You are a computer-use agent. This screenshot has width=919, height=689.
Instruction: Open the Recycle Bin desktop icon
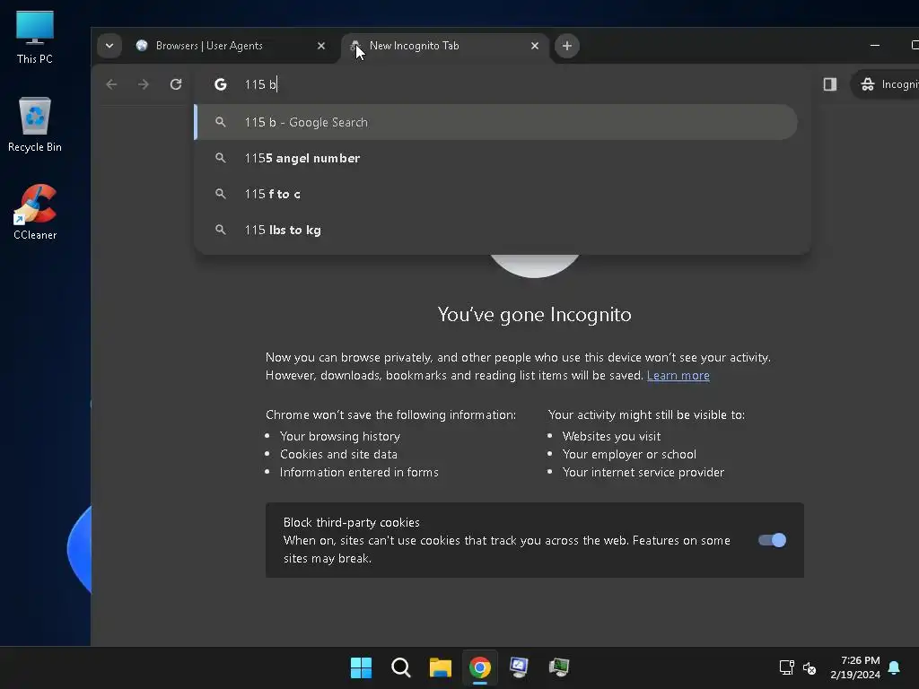35,125
